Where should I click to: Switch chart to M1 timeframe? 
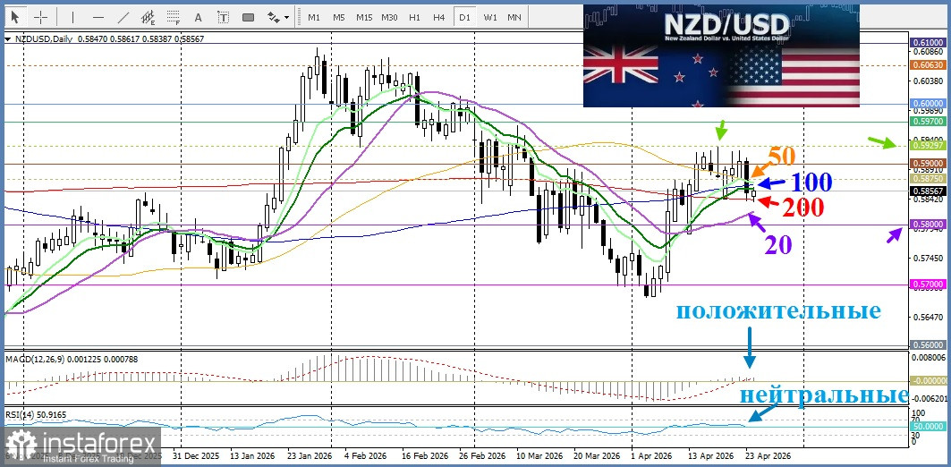click(313, 17)
